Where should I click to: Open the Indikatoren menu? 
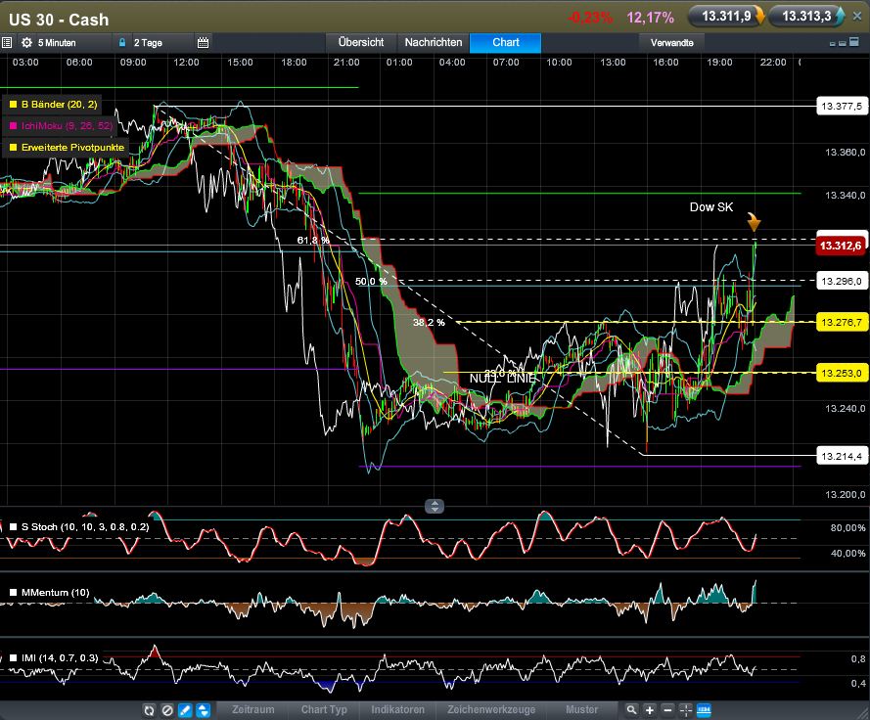point(398,709)
